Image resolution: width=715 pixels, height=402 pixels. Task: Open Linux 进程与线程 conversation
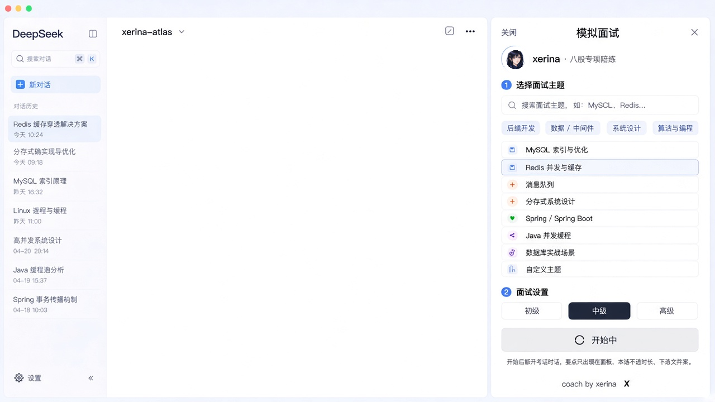(x=55, y=216)
